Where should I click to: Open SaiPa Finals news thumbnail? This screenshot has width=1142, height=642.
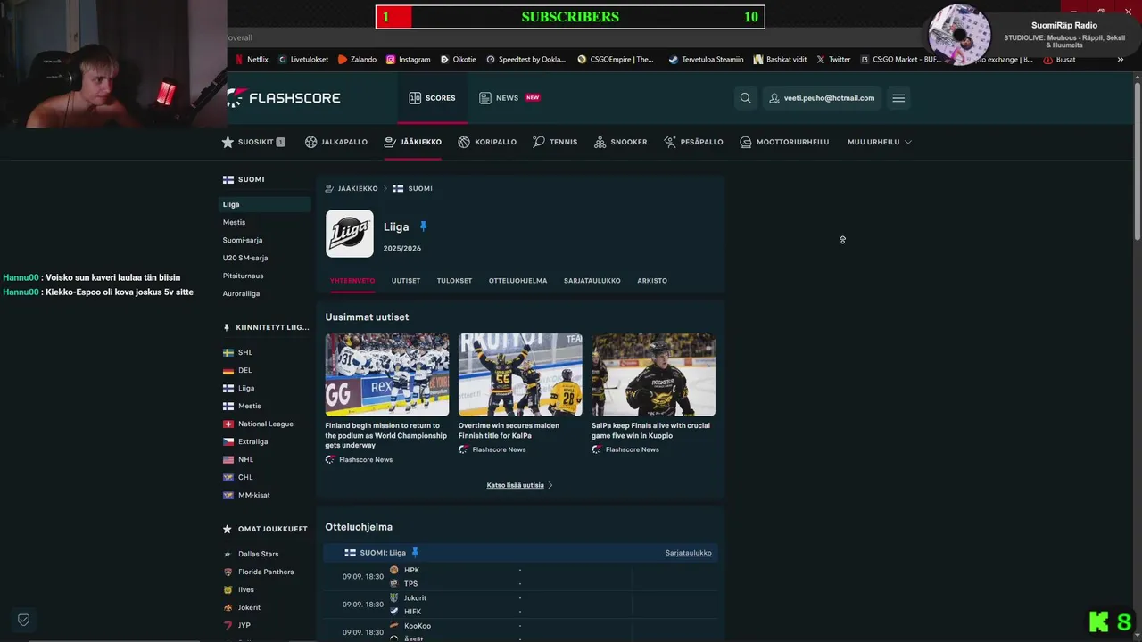tap(653, 374)
